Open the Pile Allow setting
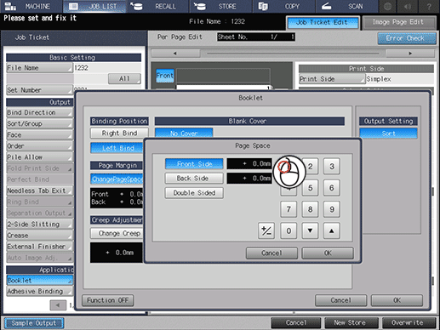 (39, 157)
